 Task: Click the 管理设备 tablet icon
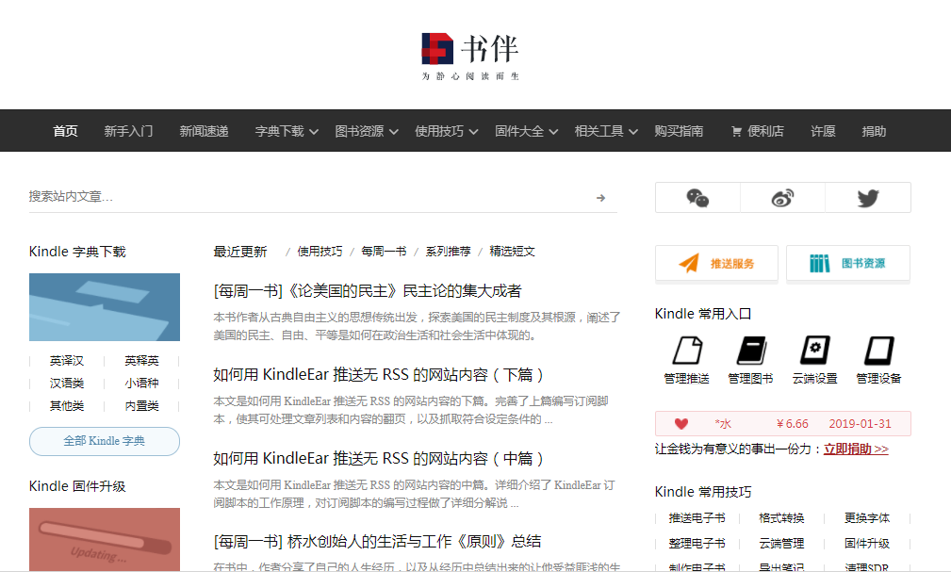[x=878, y=350]
